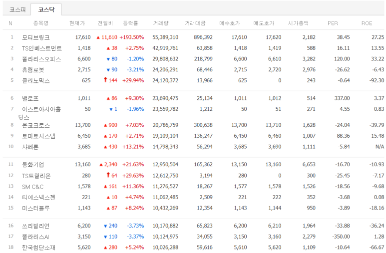Image resolution: width=386 pixels, height=253 pixels.
Task: Click the 55,389,310 trading volume value
Action: [x=165, y=37]
